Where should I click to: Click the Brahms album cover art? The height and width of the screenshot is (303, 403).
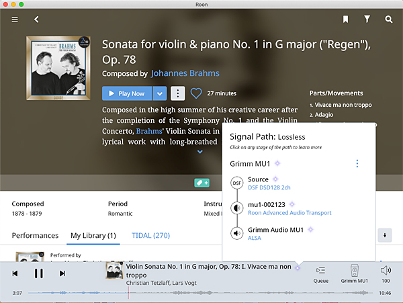pyautogui.click(x=58, y=68)
